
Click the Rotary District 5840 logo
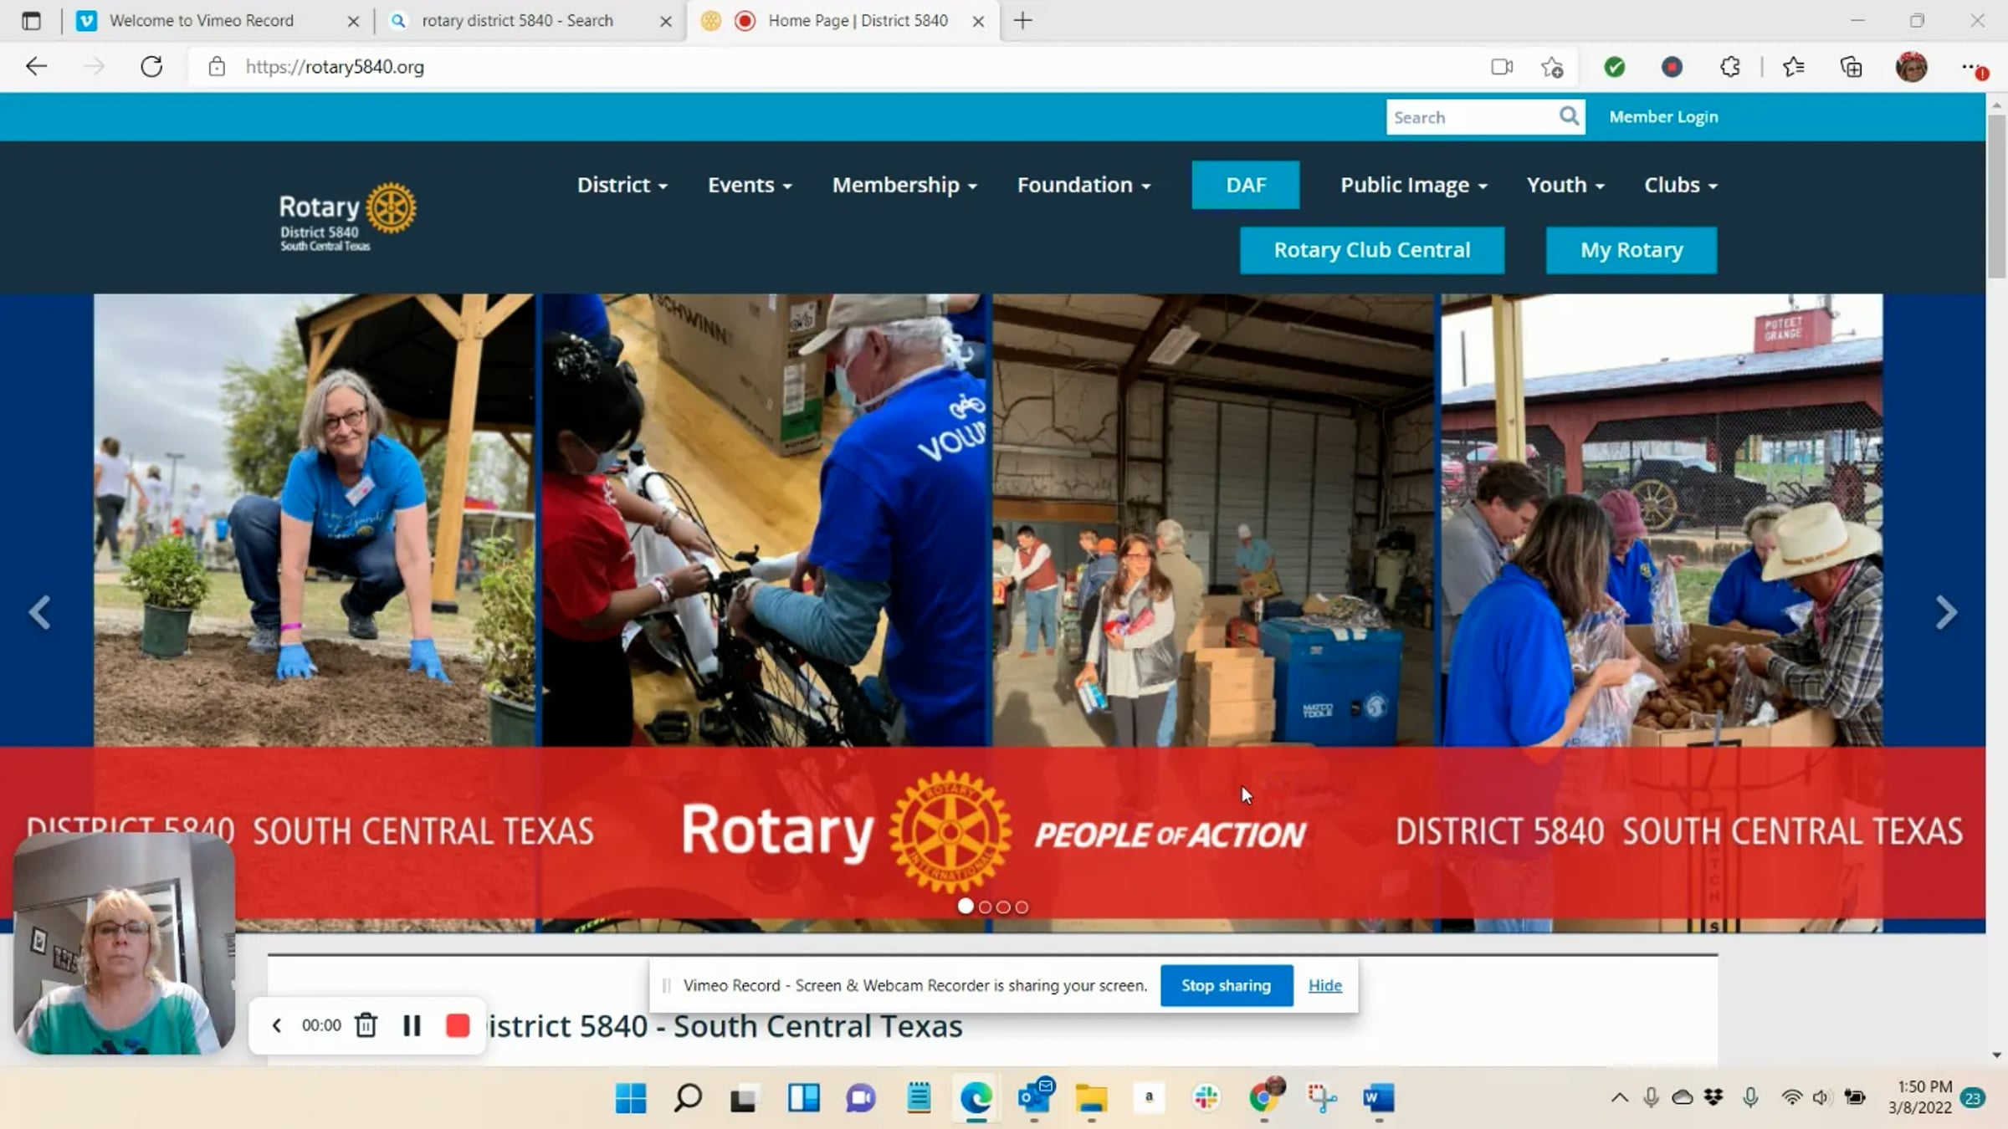(347, 217)
